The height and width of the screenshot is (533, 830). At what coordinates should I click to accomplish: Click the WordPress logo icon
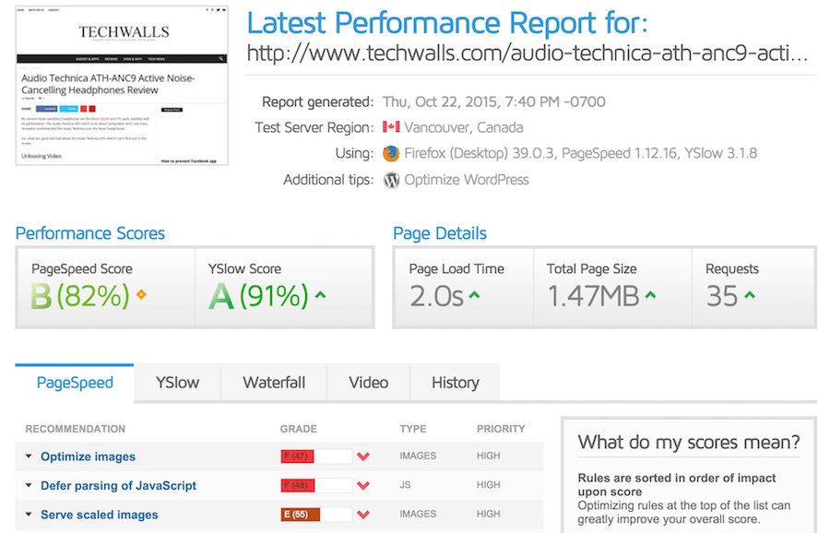[392, 180]
